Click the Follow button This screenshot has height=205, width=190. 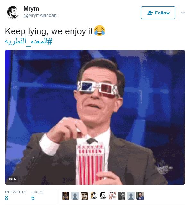point(158,13)
